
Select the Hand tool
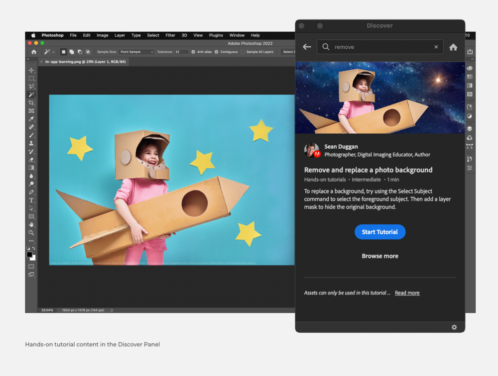[31, 225]
